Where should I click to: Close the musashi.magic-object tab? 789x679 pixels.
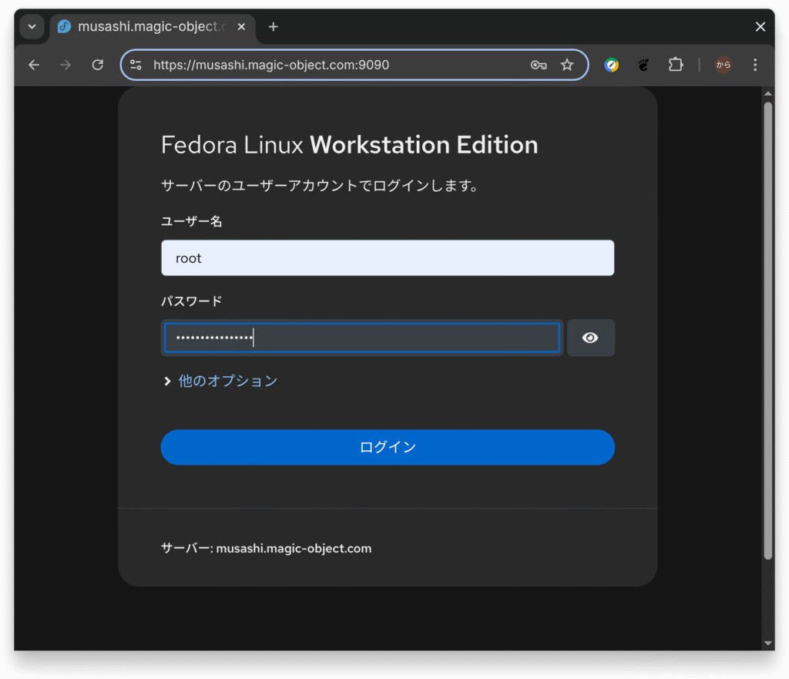(241, 27)
